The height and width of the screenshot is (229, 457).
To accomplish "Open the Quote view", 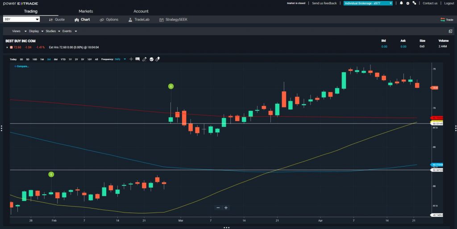I will [x=57, y=20].
